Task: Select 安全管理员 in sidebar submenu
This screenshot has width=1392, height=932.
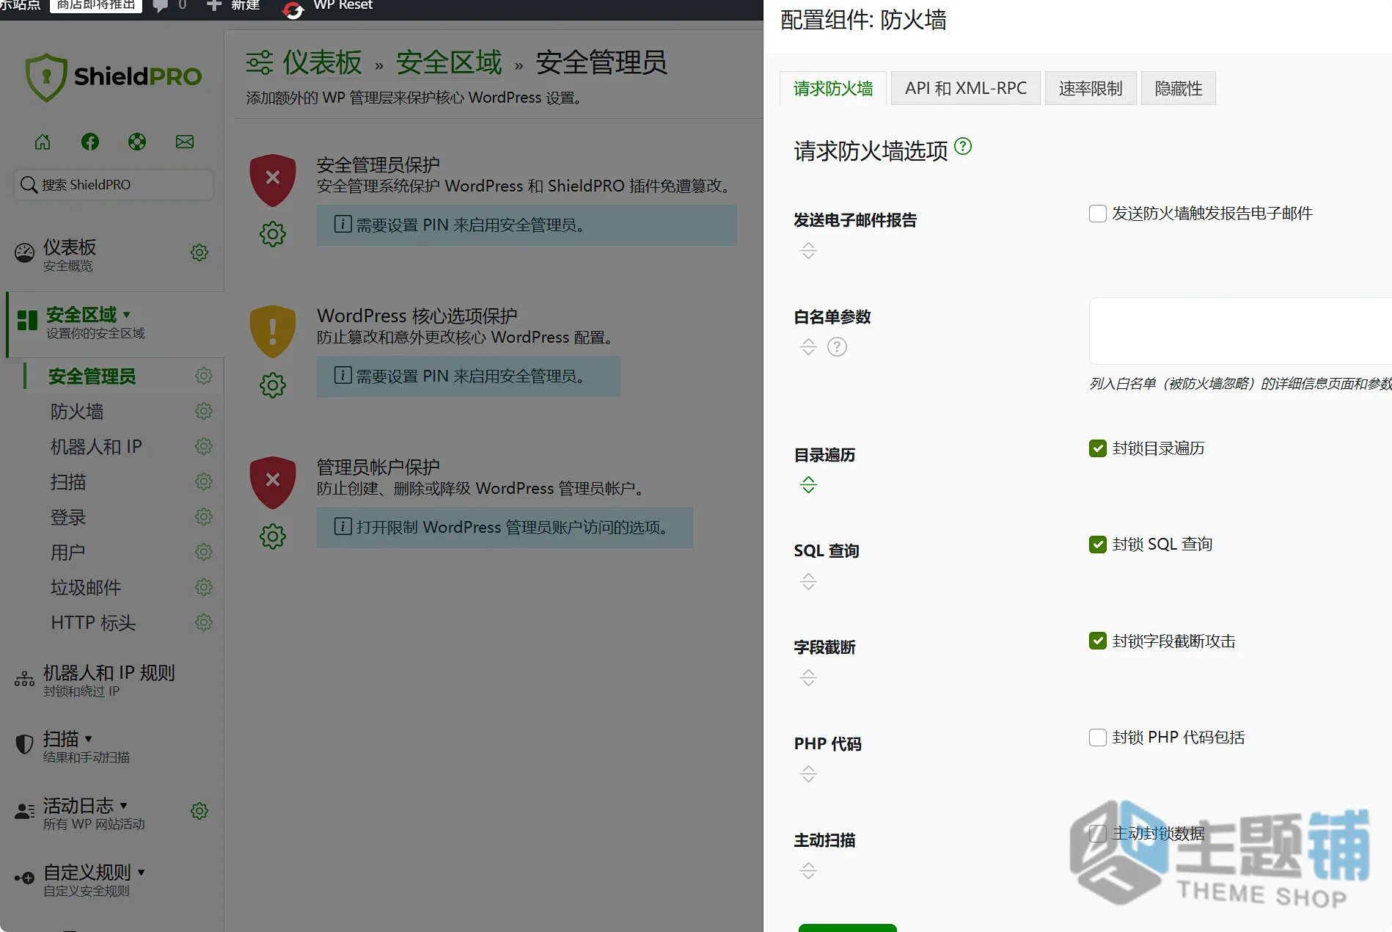Action: click(x=92, y=376)
